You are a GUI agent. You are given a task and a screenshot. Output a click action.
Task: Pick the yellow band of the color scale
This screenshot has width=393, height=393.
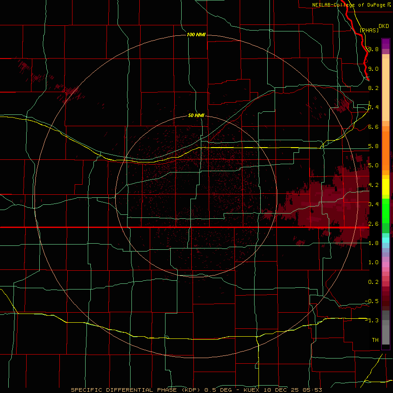click(386, 187)
